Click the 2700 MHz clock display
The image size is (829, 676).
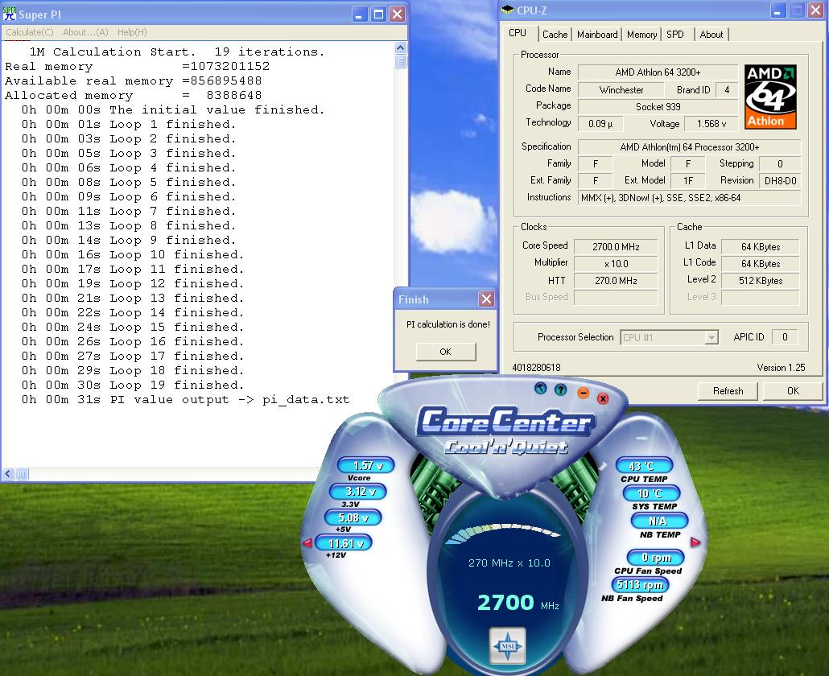click(x=518, y=603)
